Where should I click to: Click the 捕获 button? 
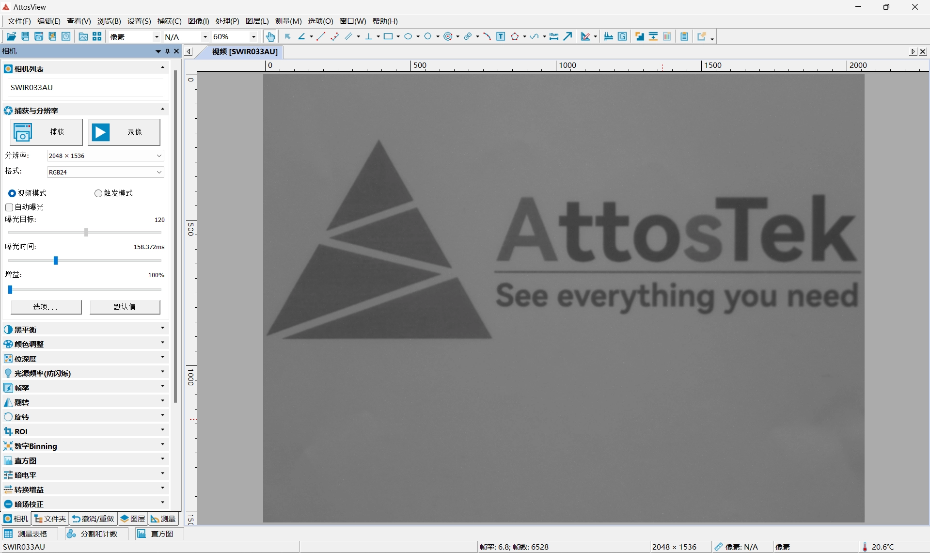(x=46, y=132)
